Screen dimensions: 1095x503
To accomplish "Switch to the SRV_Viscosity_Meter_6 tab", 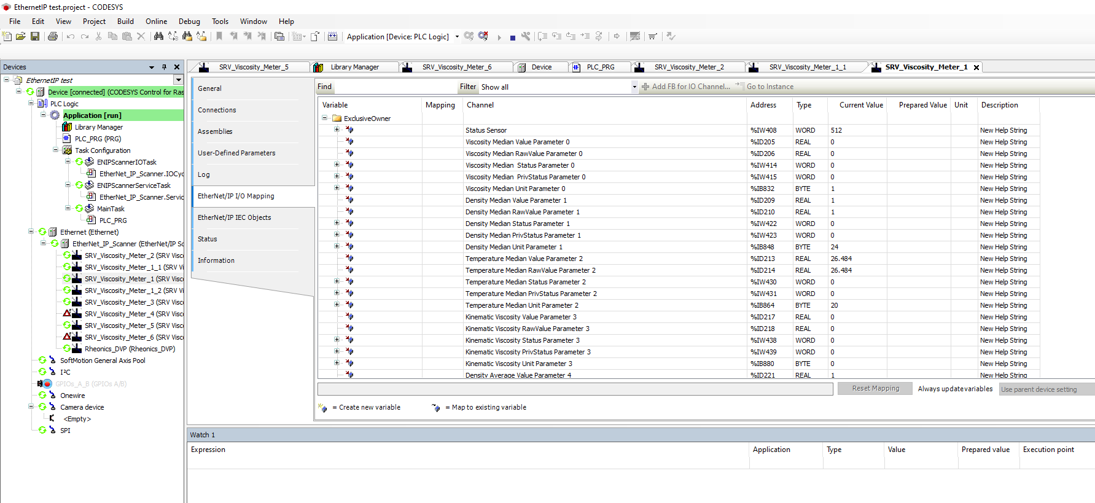I will (456, 67).
